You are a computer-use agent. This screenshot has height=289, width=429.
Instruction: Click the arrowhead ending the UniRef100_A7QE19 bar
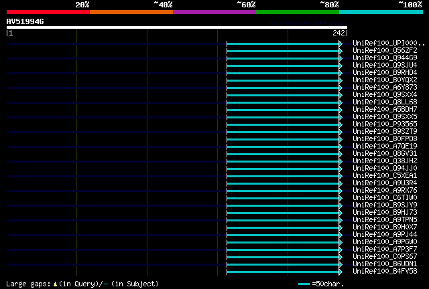(341, 147)
